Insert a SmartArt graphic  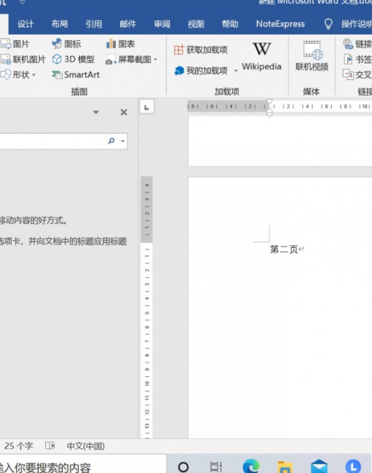76,74
